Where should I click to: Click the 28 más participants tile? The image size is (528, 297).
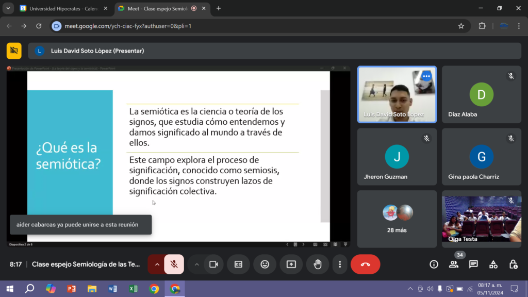[x=397, y=217]
